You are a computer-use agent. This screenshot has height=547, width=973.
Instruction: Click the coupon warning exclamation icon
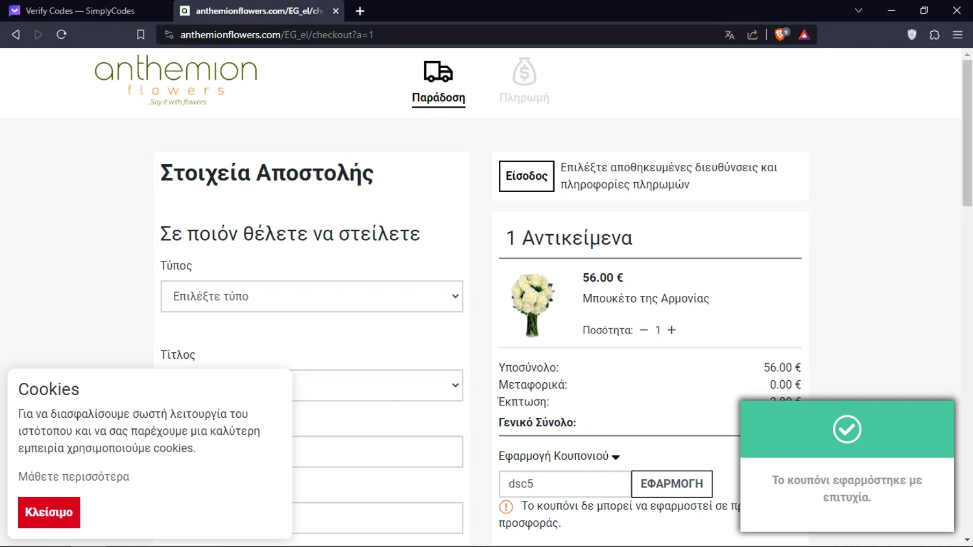pyautogui.click(x=506, y=507)
